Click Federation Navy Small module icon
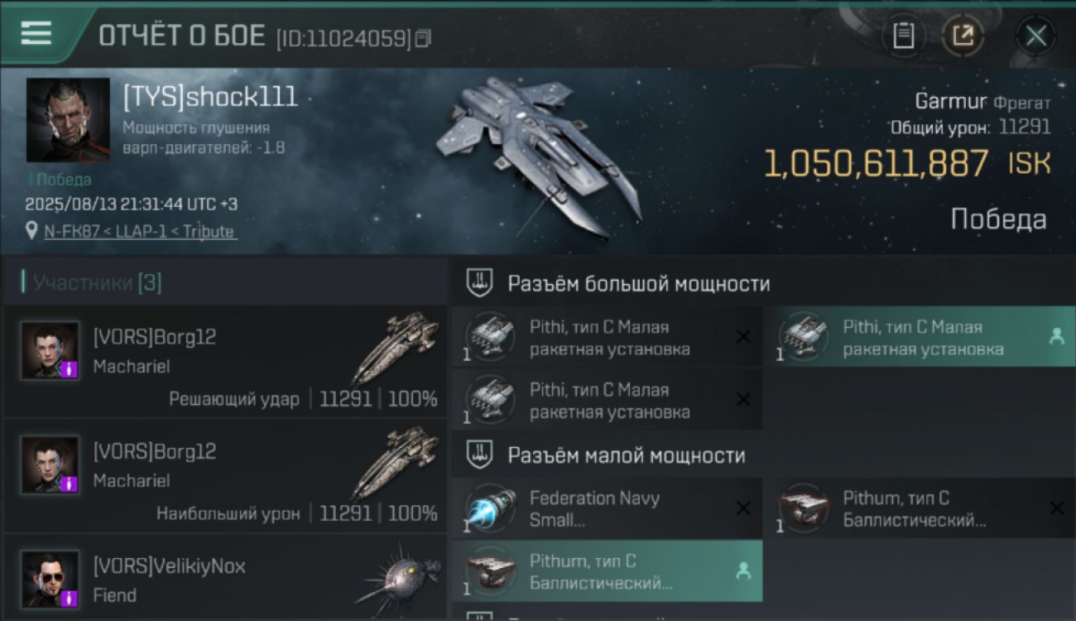This screenshot has height=621, width=1076. [x=490, y=508]
